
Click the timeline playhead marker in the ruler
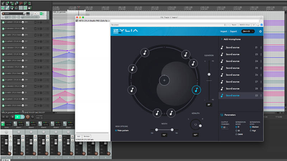click(79, 7)
